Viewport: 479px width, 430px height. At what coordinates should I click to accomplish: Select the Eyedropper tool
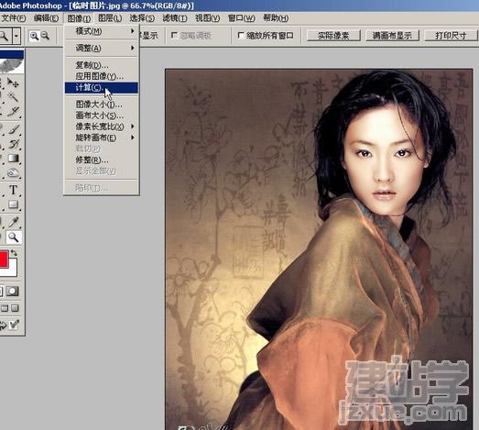(13, 222)
